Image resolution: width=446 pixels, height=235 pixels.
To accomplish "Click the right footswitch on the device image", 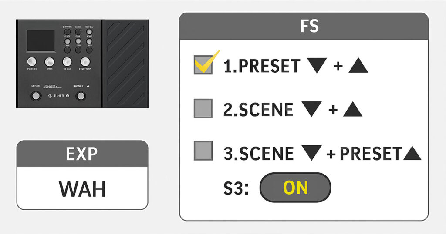I will pos(81,96).
